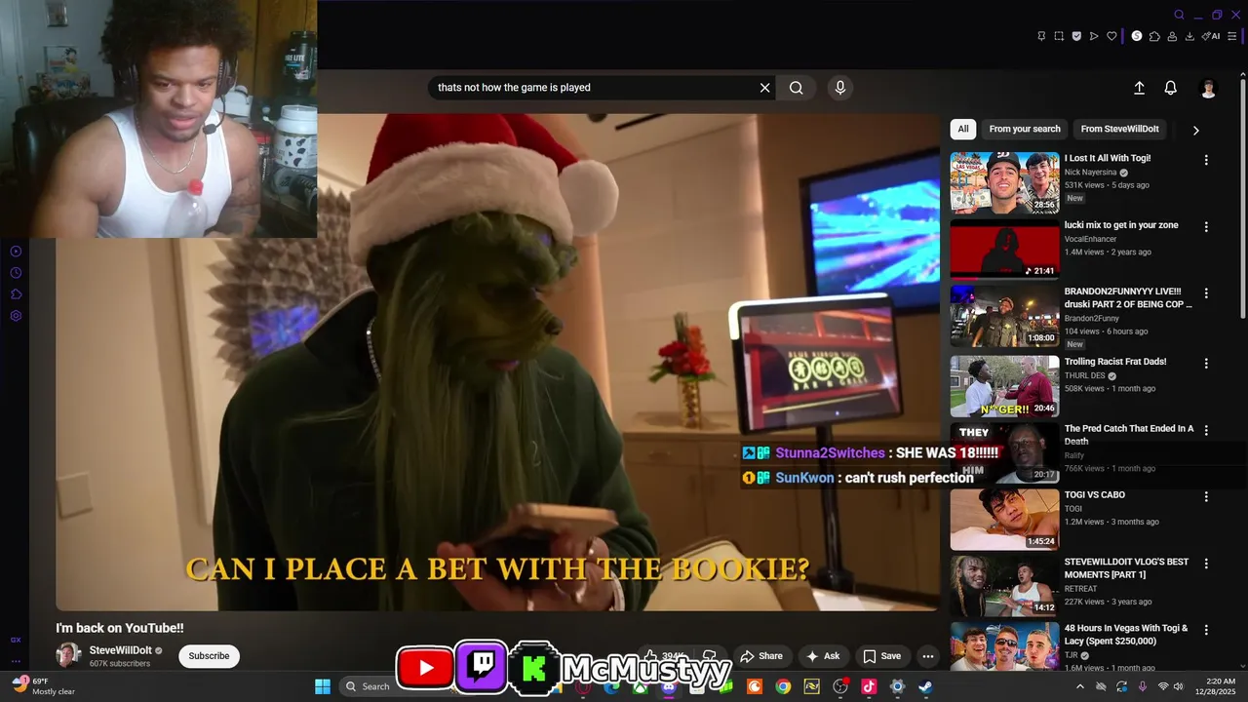The image size is (1248, 702).
Task: Click the heart bookmark icon in toolbar
Action: tap(1111, 36)
